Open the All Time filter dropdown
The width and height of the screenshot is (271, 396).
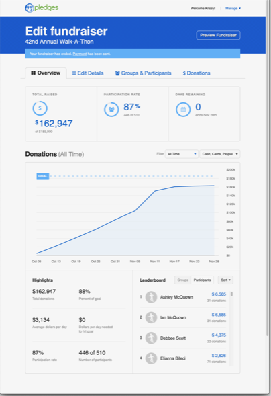(182, 154)
